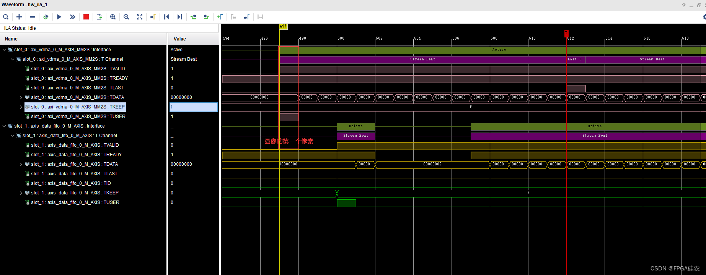
Task: Open waveform settings gear
Action: tap(704, 17)
